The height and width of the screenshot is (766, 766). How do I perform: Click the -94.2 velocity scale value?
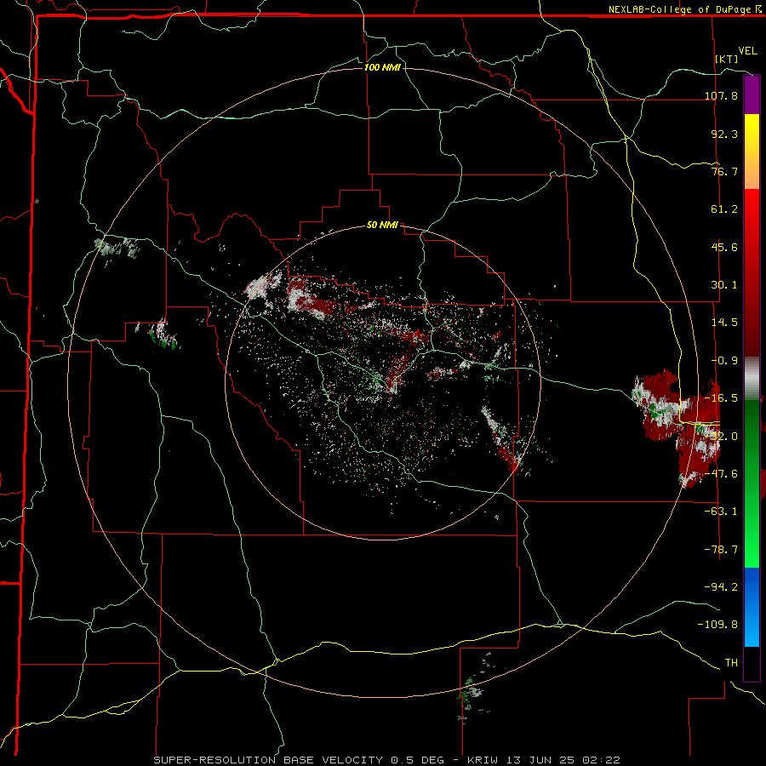pyautogui.click(x=722, y=586)
